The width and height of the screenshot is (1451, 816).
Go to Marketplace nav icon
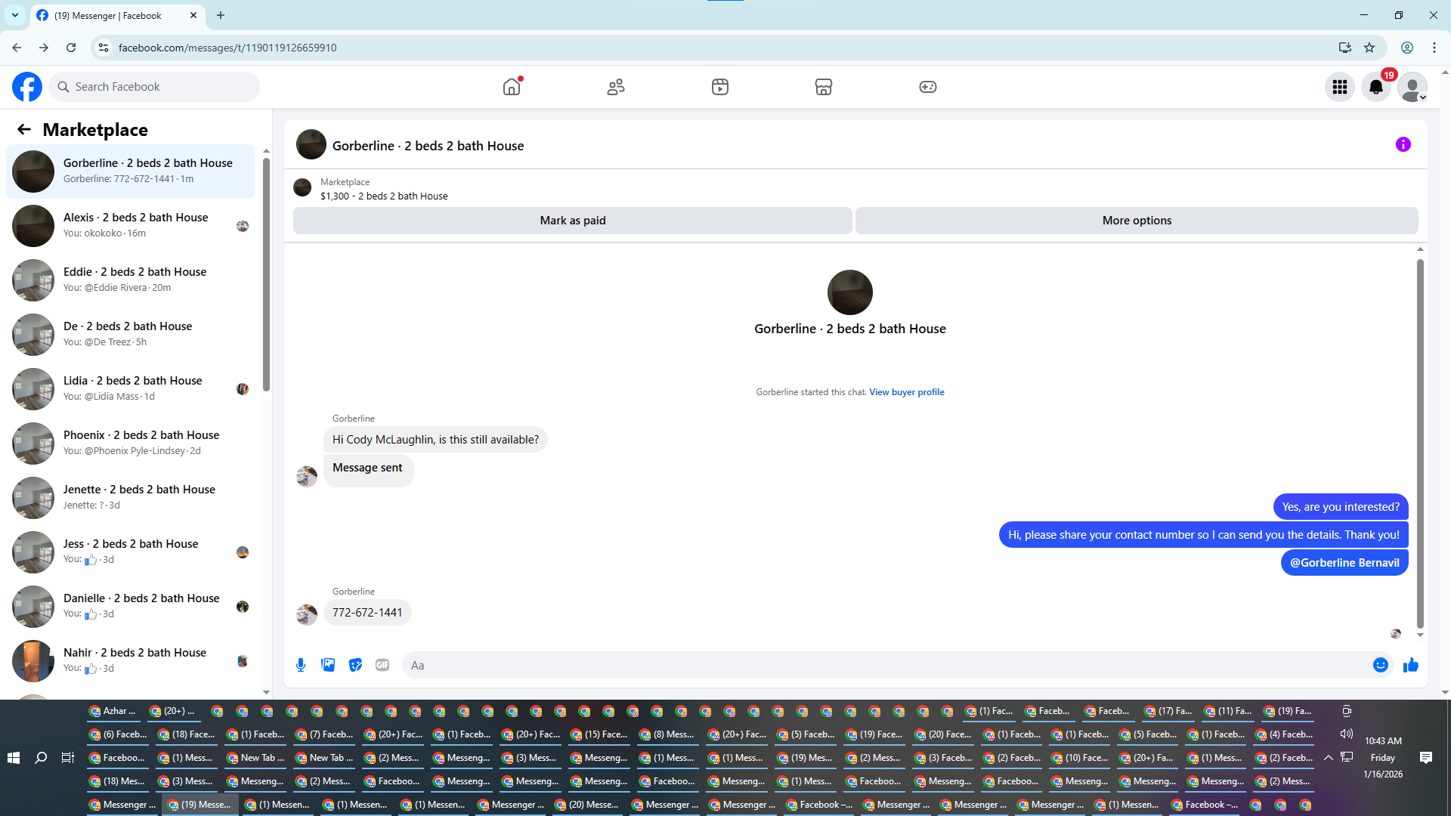823,87
